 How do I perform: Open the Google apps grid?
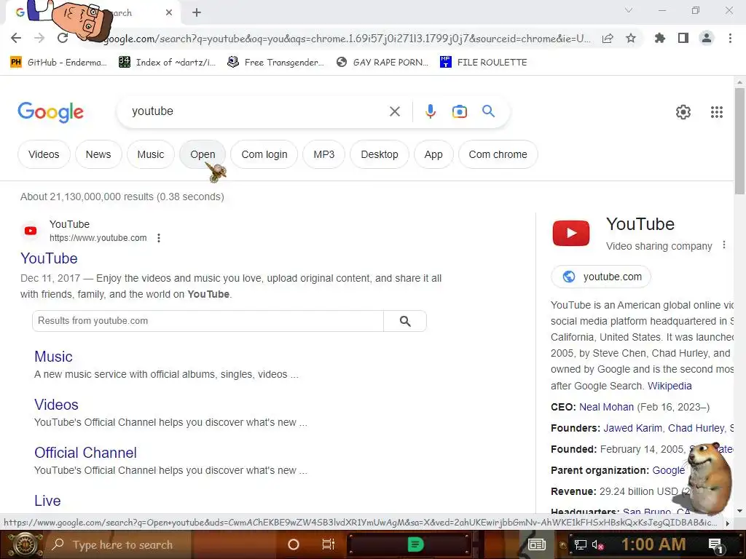[717, 112]
